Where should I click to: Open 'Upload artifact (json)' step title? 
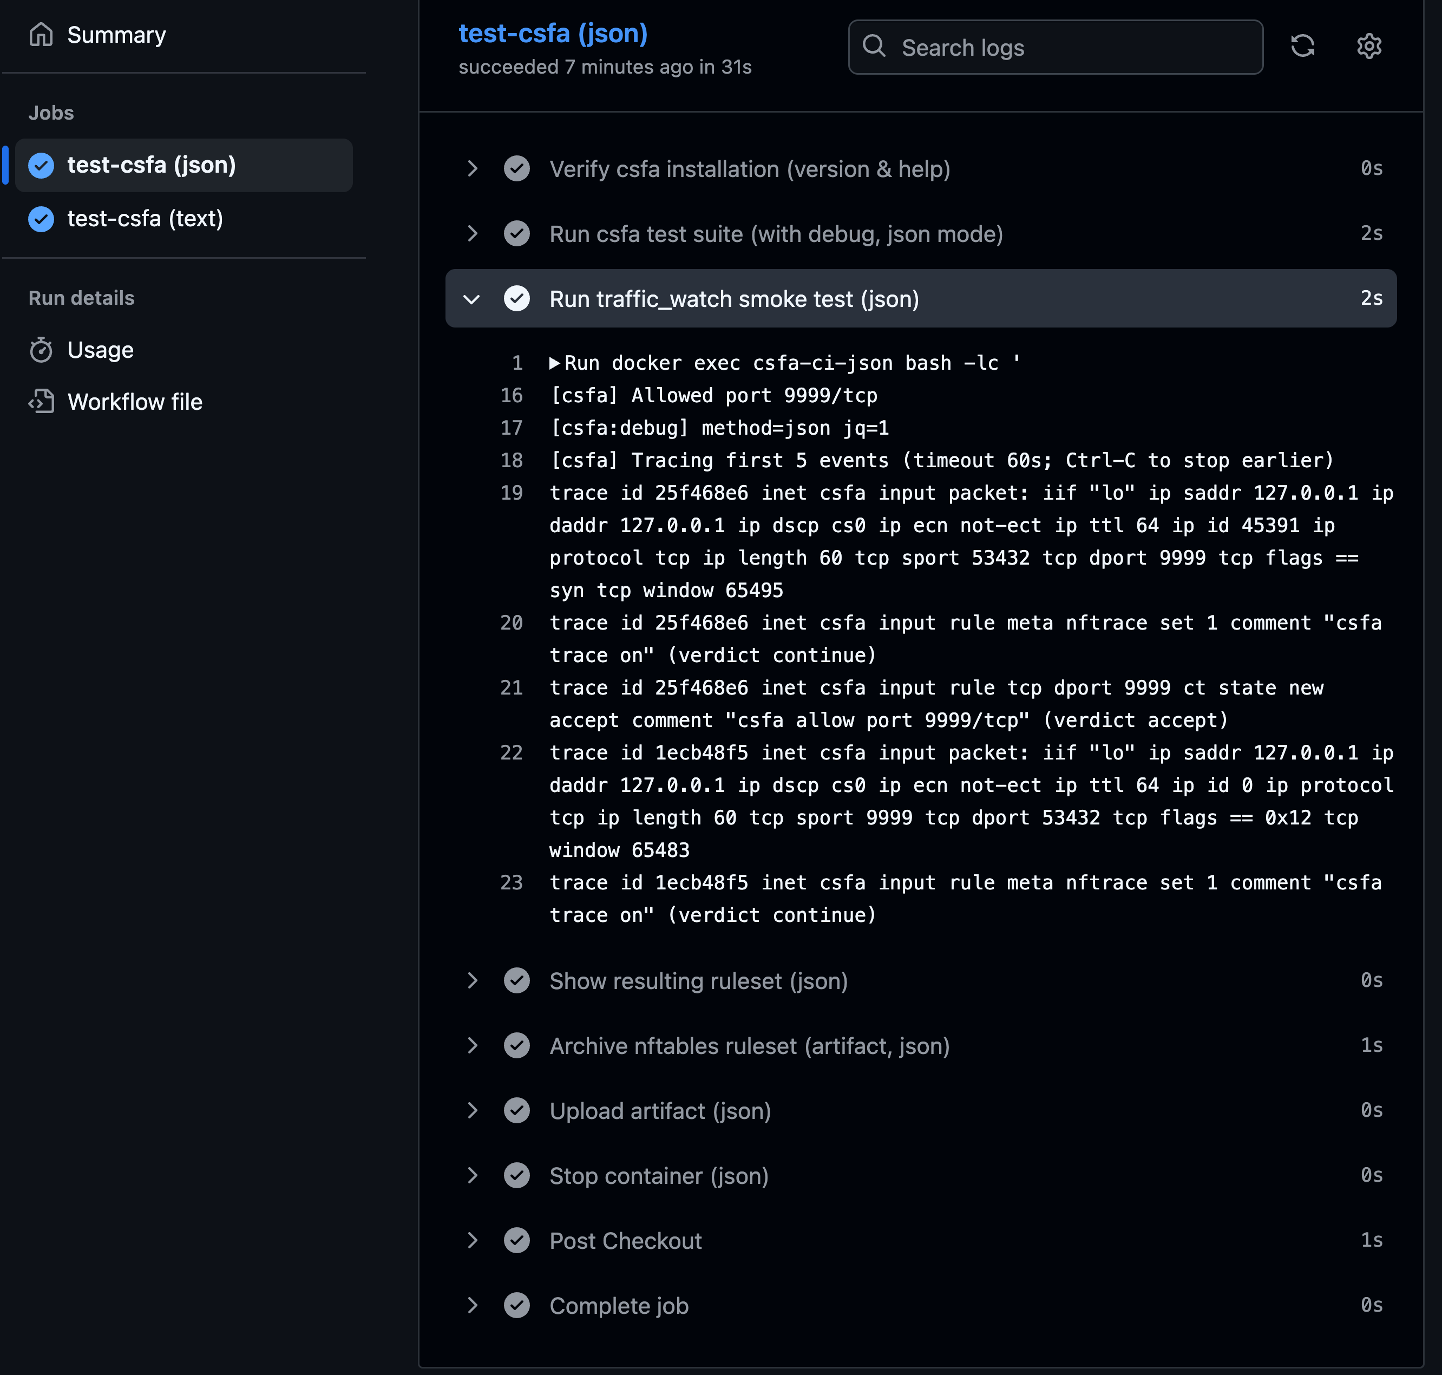click(660, 1111)
